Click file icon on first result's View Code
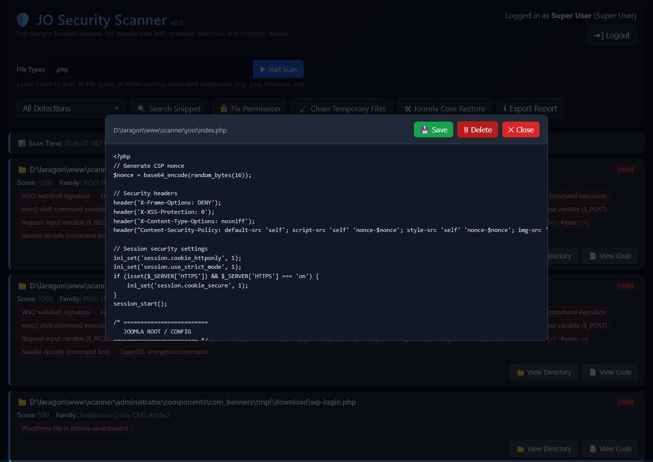 (x=593, y=256)
